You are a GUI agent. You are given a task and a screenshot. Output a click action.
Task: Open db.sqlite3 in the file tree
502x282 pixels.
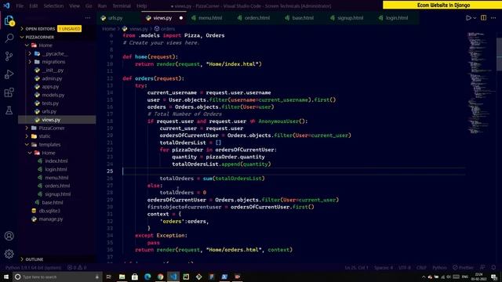[x=49, y=211]
